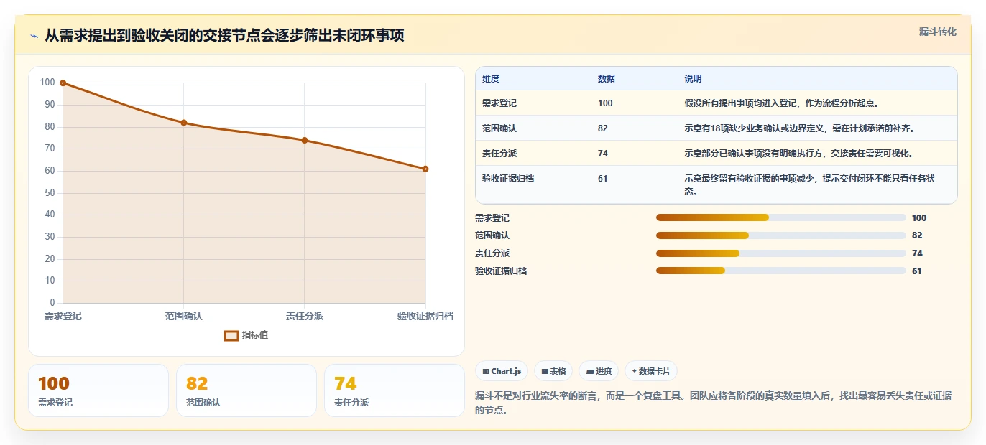This screenshot has height=445, width=986.
Task: Click the 范围确认 progress bar
Action: [x=781, y=235]
